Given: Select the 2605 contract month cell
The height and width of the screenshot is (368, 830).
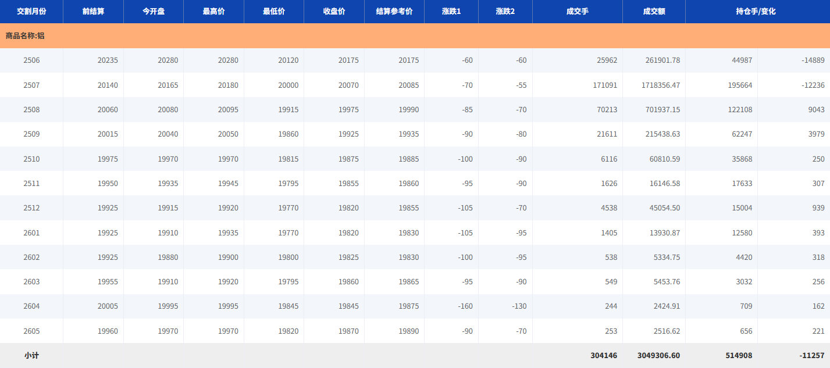Looking at the screenshot, I should click(x=31, y=331).
